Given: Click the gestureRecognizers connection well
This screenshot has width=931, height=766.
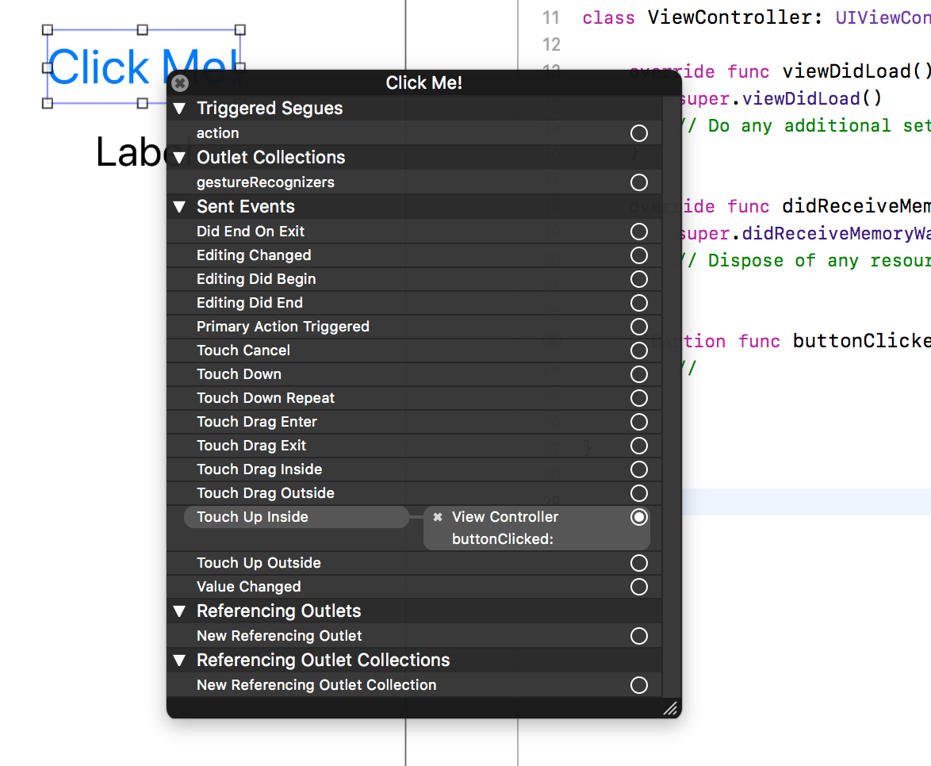Looking at the screenshot, I should 639,182.
